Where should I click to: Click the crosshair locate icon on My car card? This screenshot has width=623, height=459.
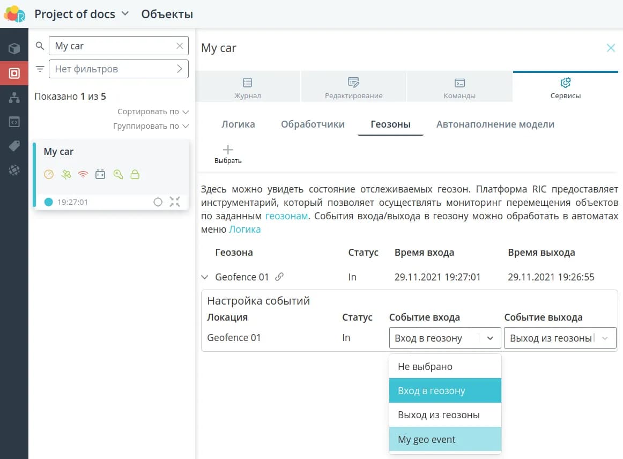tap(158, 202)
